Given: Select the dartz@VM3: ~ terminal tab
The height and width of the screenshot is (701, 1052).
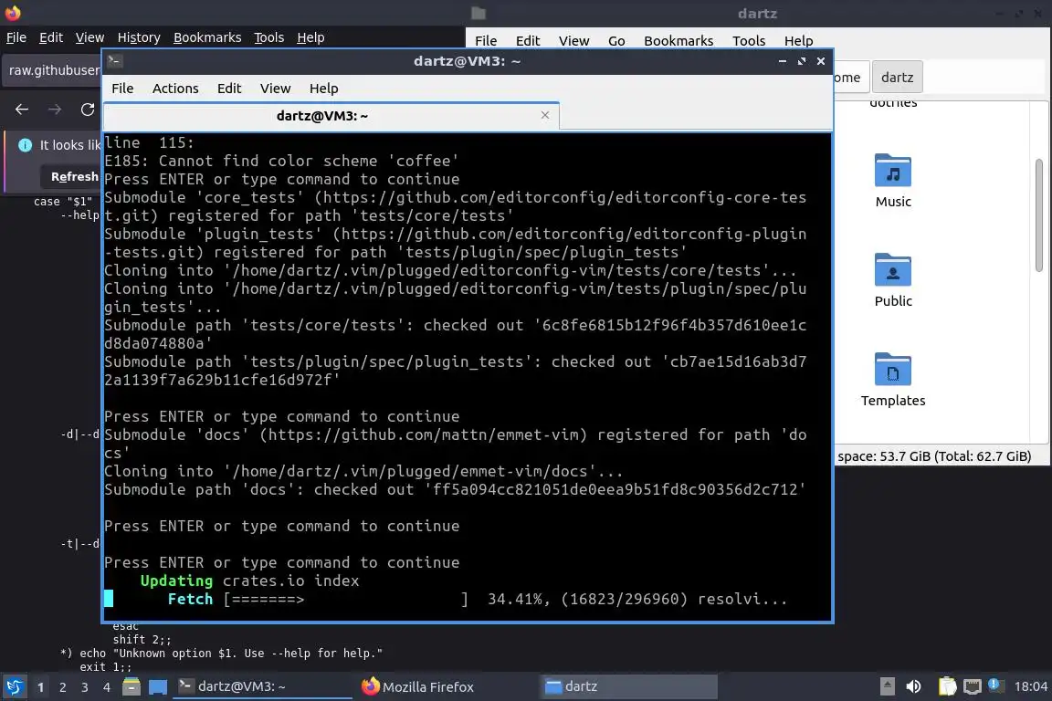Looking at the screenshot, I should [331, 116].
